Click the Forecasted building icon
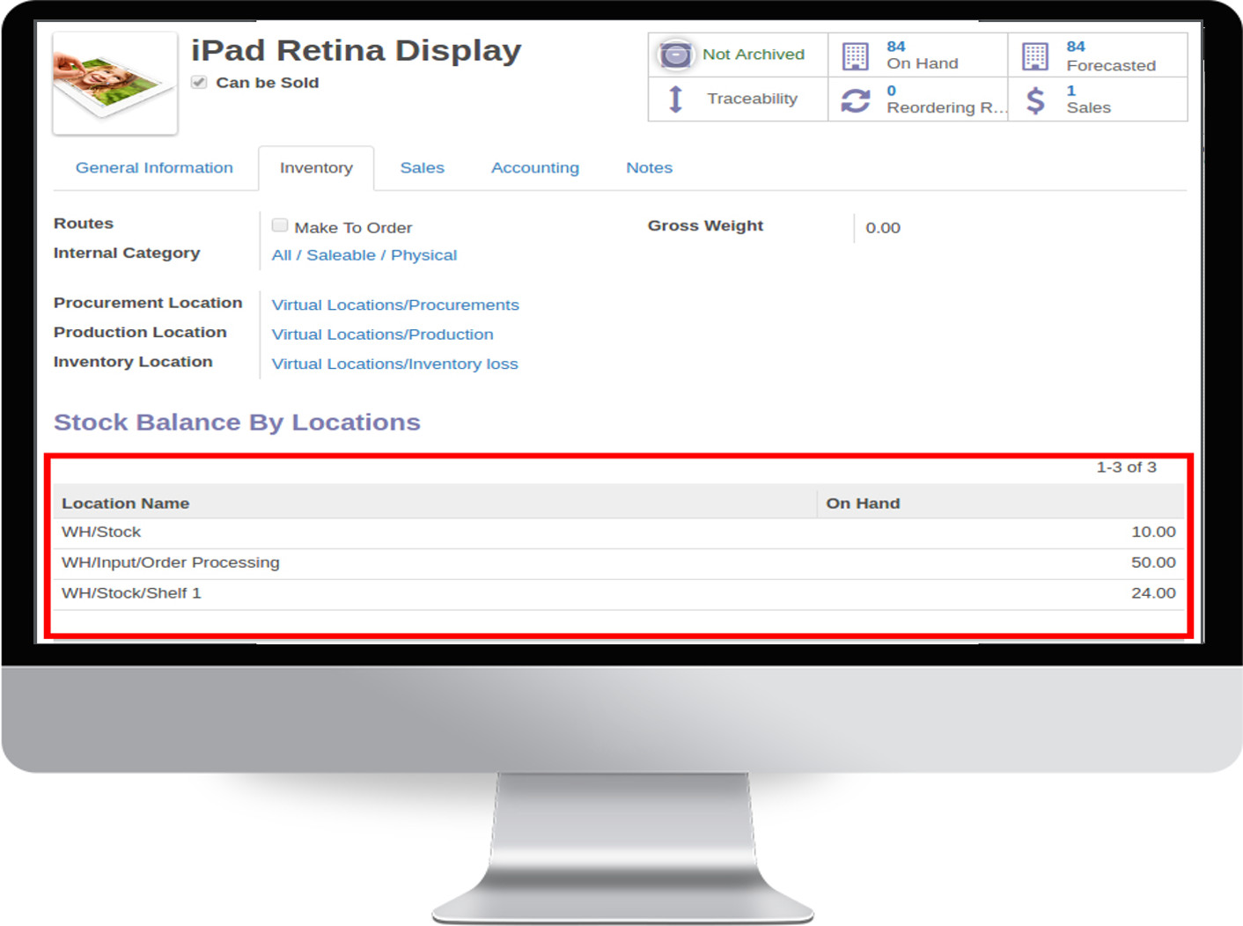1243x926 pixels. pos(1035,55)
